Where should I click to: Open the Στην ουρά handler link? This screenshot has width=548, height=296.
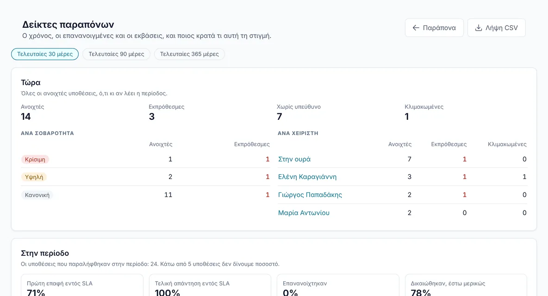(x=294, y=159)
